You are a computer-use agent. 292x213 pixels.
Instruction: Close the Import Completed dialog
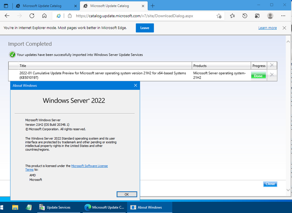click(270, 184)
